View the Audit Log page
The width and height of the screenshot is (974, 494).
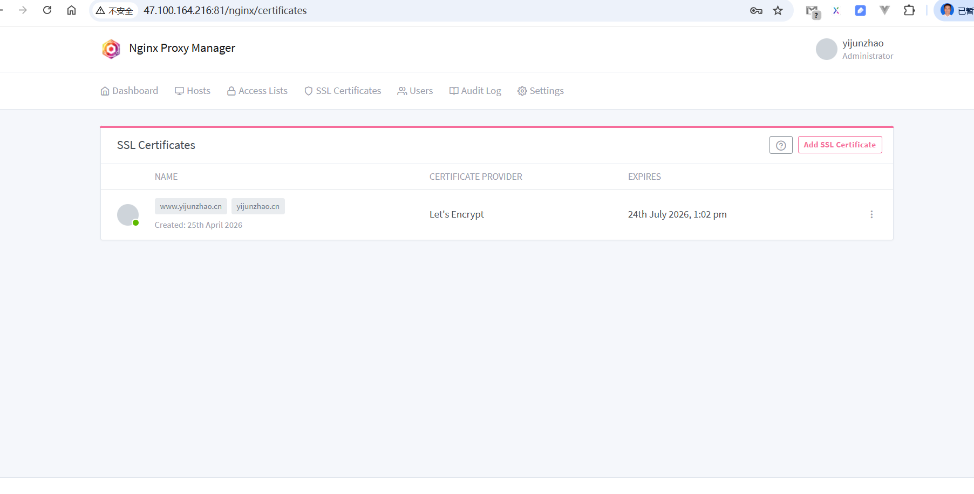pos(475,91)
